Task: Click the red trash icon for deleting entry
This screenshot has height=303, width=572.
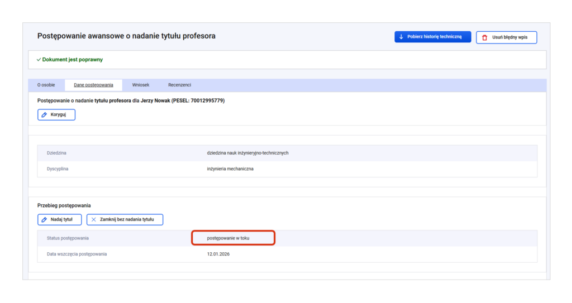Action: coord(484,37)
